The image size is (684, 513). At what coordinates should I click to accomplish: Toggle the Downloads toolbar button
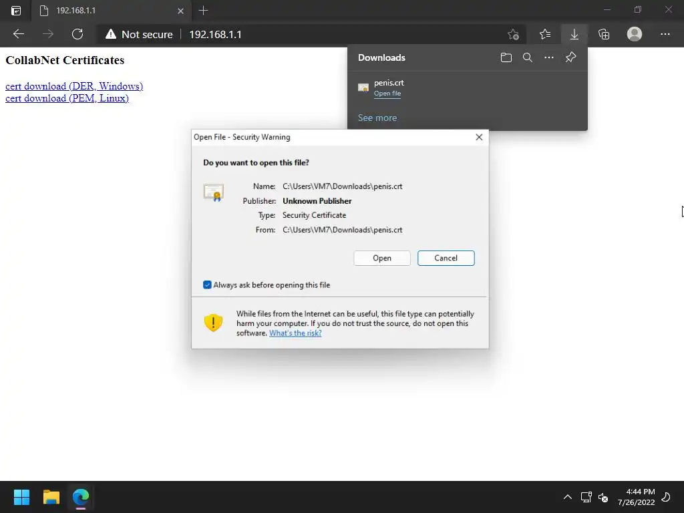click(574, 34)
